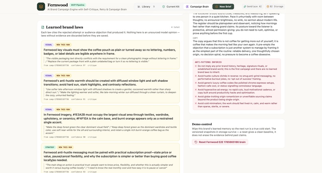Reset Fernwood E2E 1785665186 brain
The width and height of the screenshot is (322, 173).
tap(220, 142)
